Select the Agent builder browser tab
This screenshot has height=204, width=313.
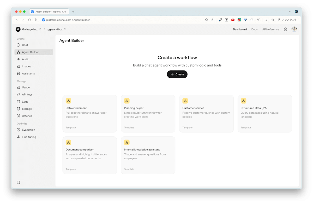[x=49, y=11]
